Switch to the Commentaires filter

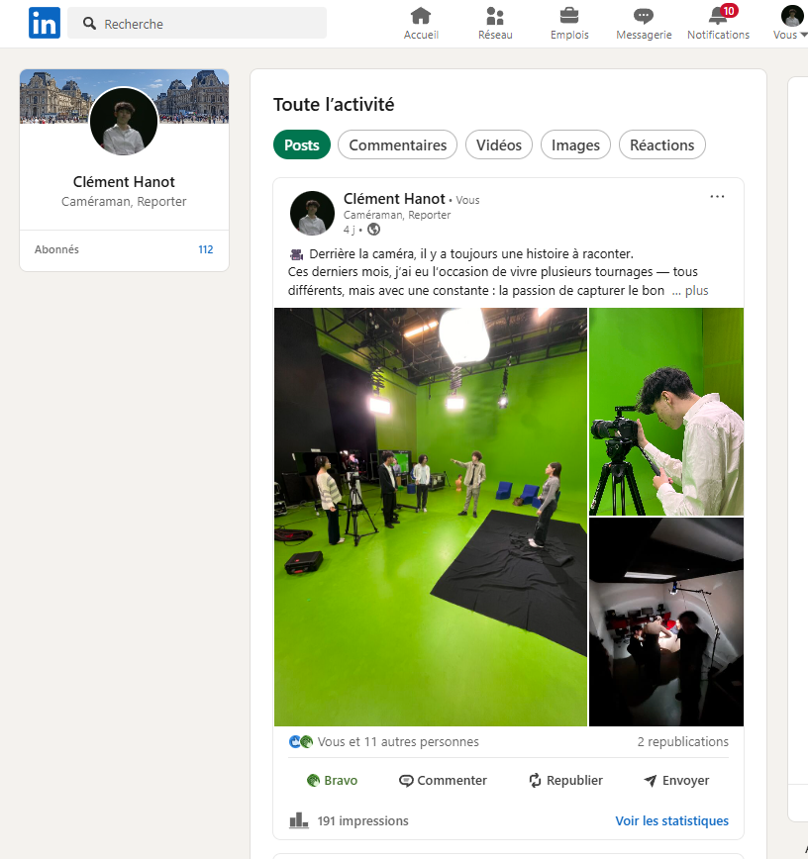pyautogui.click(x=397, y=144)
